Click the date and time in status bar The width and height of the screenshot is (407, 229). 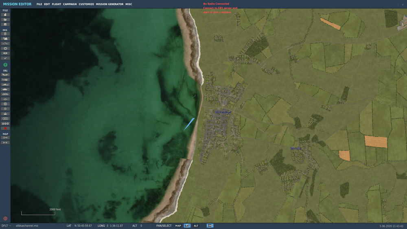point(391,226)
